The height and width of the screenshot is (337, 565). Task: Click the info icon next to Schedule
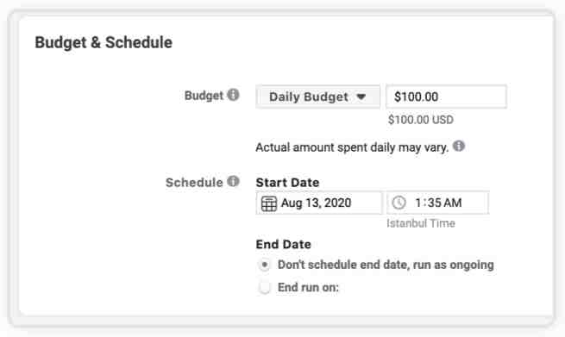pyautogui.click(x=233, y=181)
